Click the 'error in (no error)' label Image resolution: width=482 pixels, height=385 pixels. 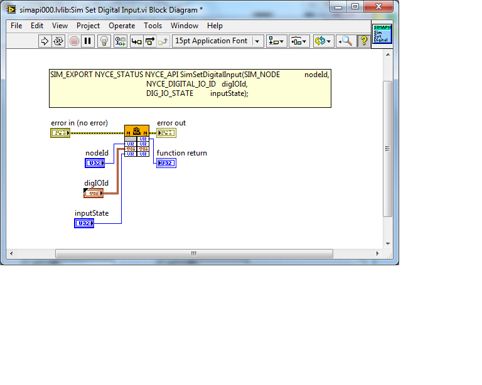tap(79, 123)
